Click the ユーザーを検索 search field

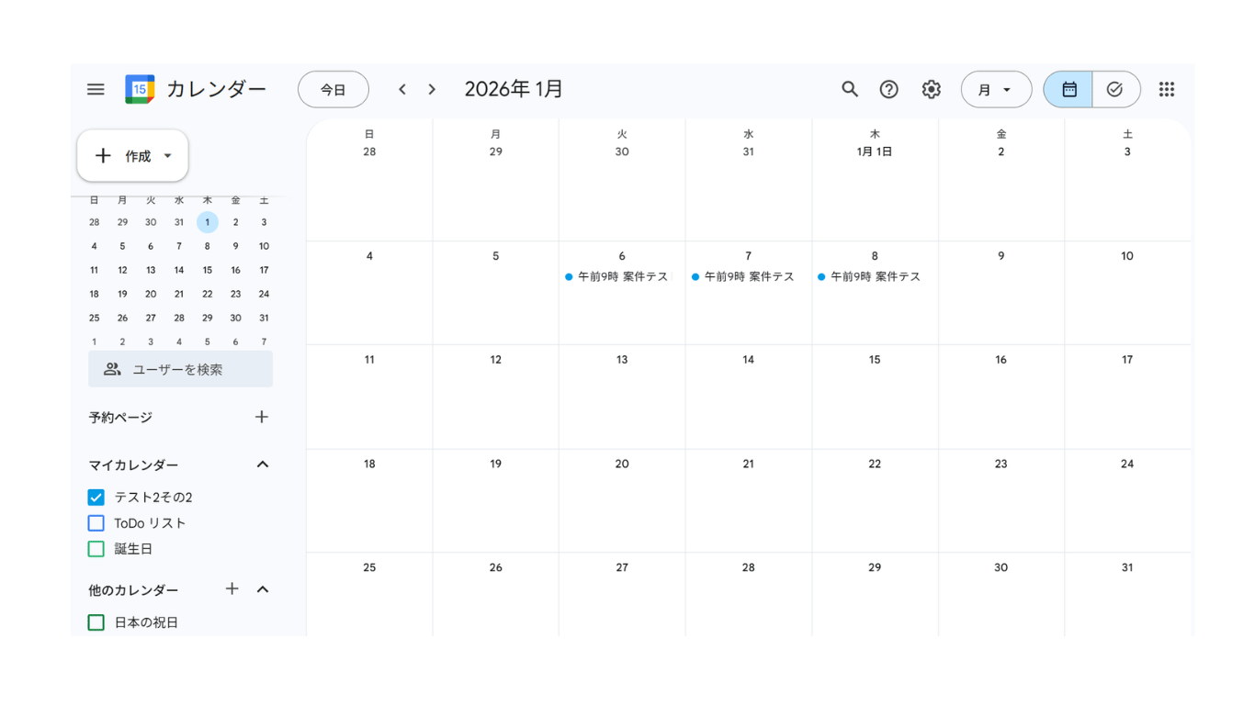tap(180, 369)
